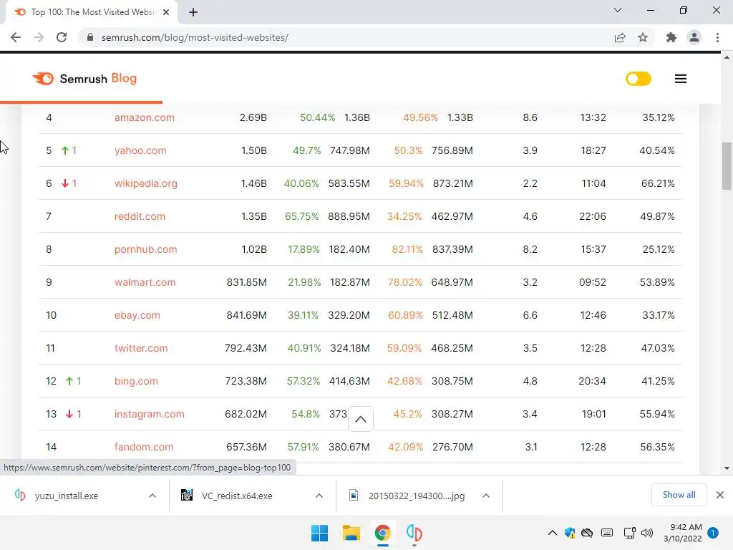The image size is (733, 550).
Task: Click the browser forward arrow
Action: coord(39,37)
